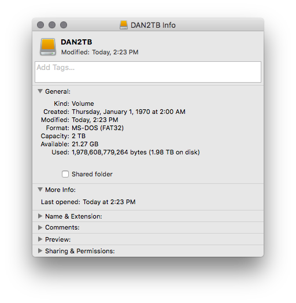Collapse the General section triangle
The height and width of the screenshot is (303, 296).
pyautogui.click(x=40, y=91)
